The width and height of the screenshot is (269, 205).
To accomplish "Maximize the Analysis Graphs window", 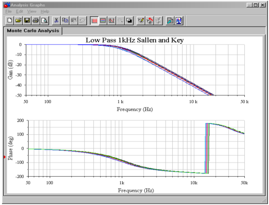I will click(255, 5).
